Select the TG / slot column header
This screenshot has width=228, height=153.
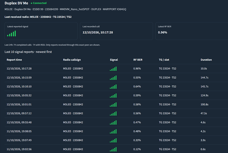(x=164, y=60)
